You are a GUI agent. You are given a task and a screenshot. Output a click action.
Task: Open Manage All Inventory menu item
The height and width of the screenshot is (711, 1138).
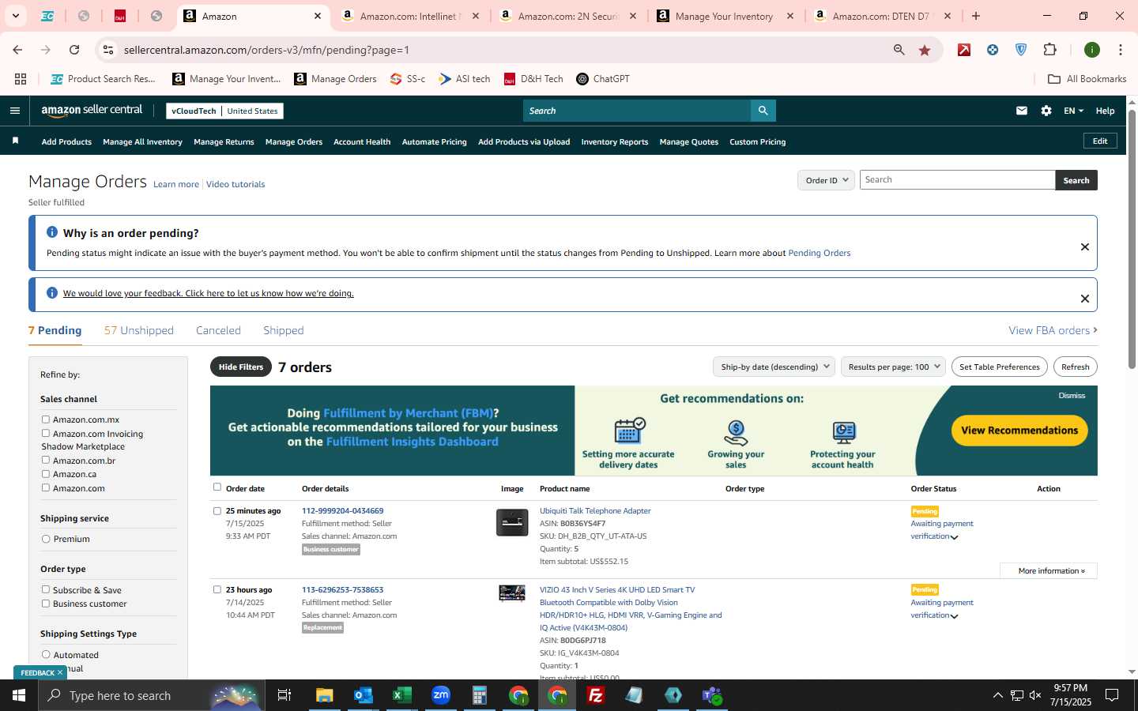[x=142, y=142]
